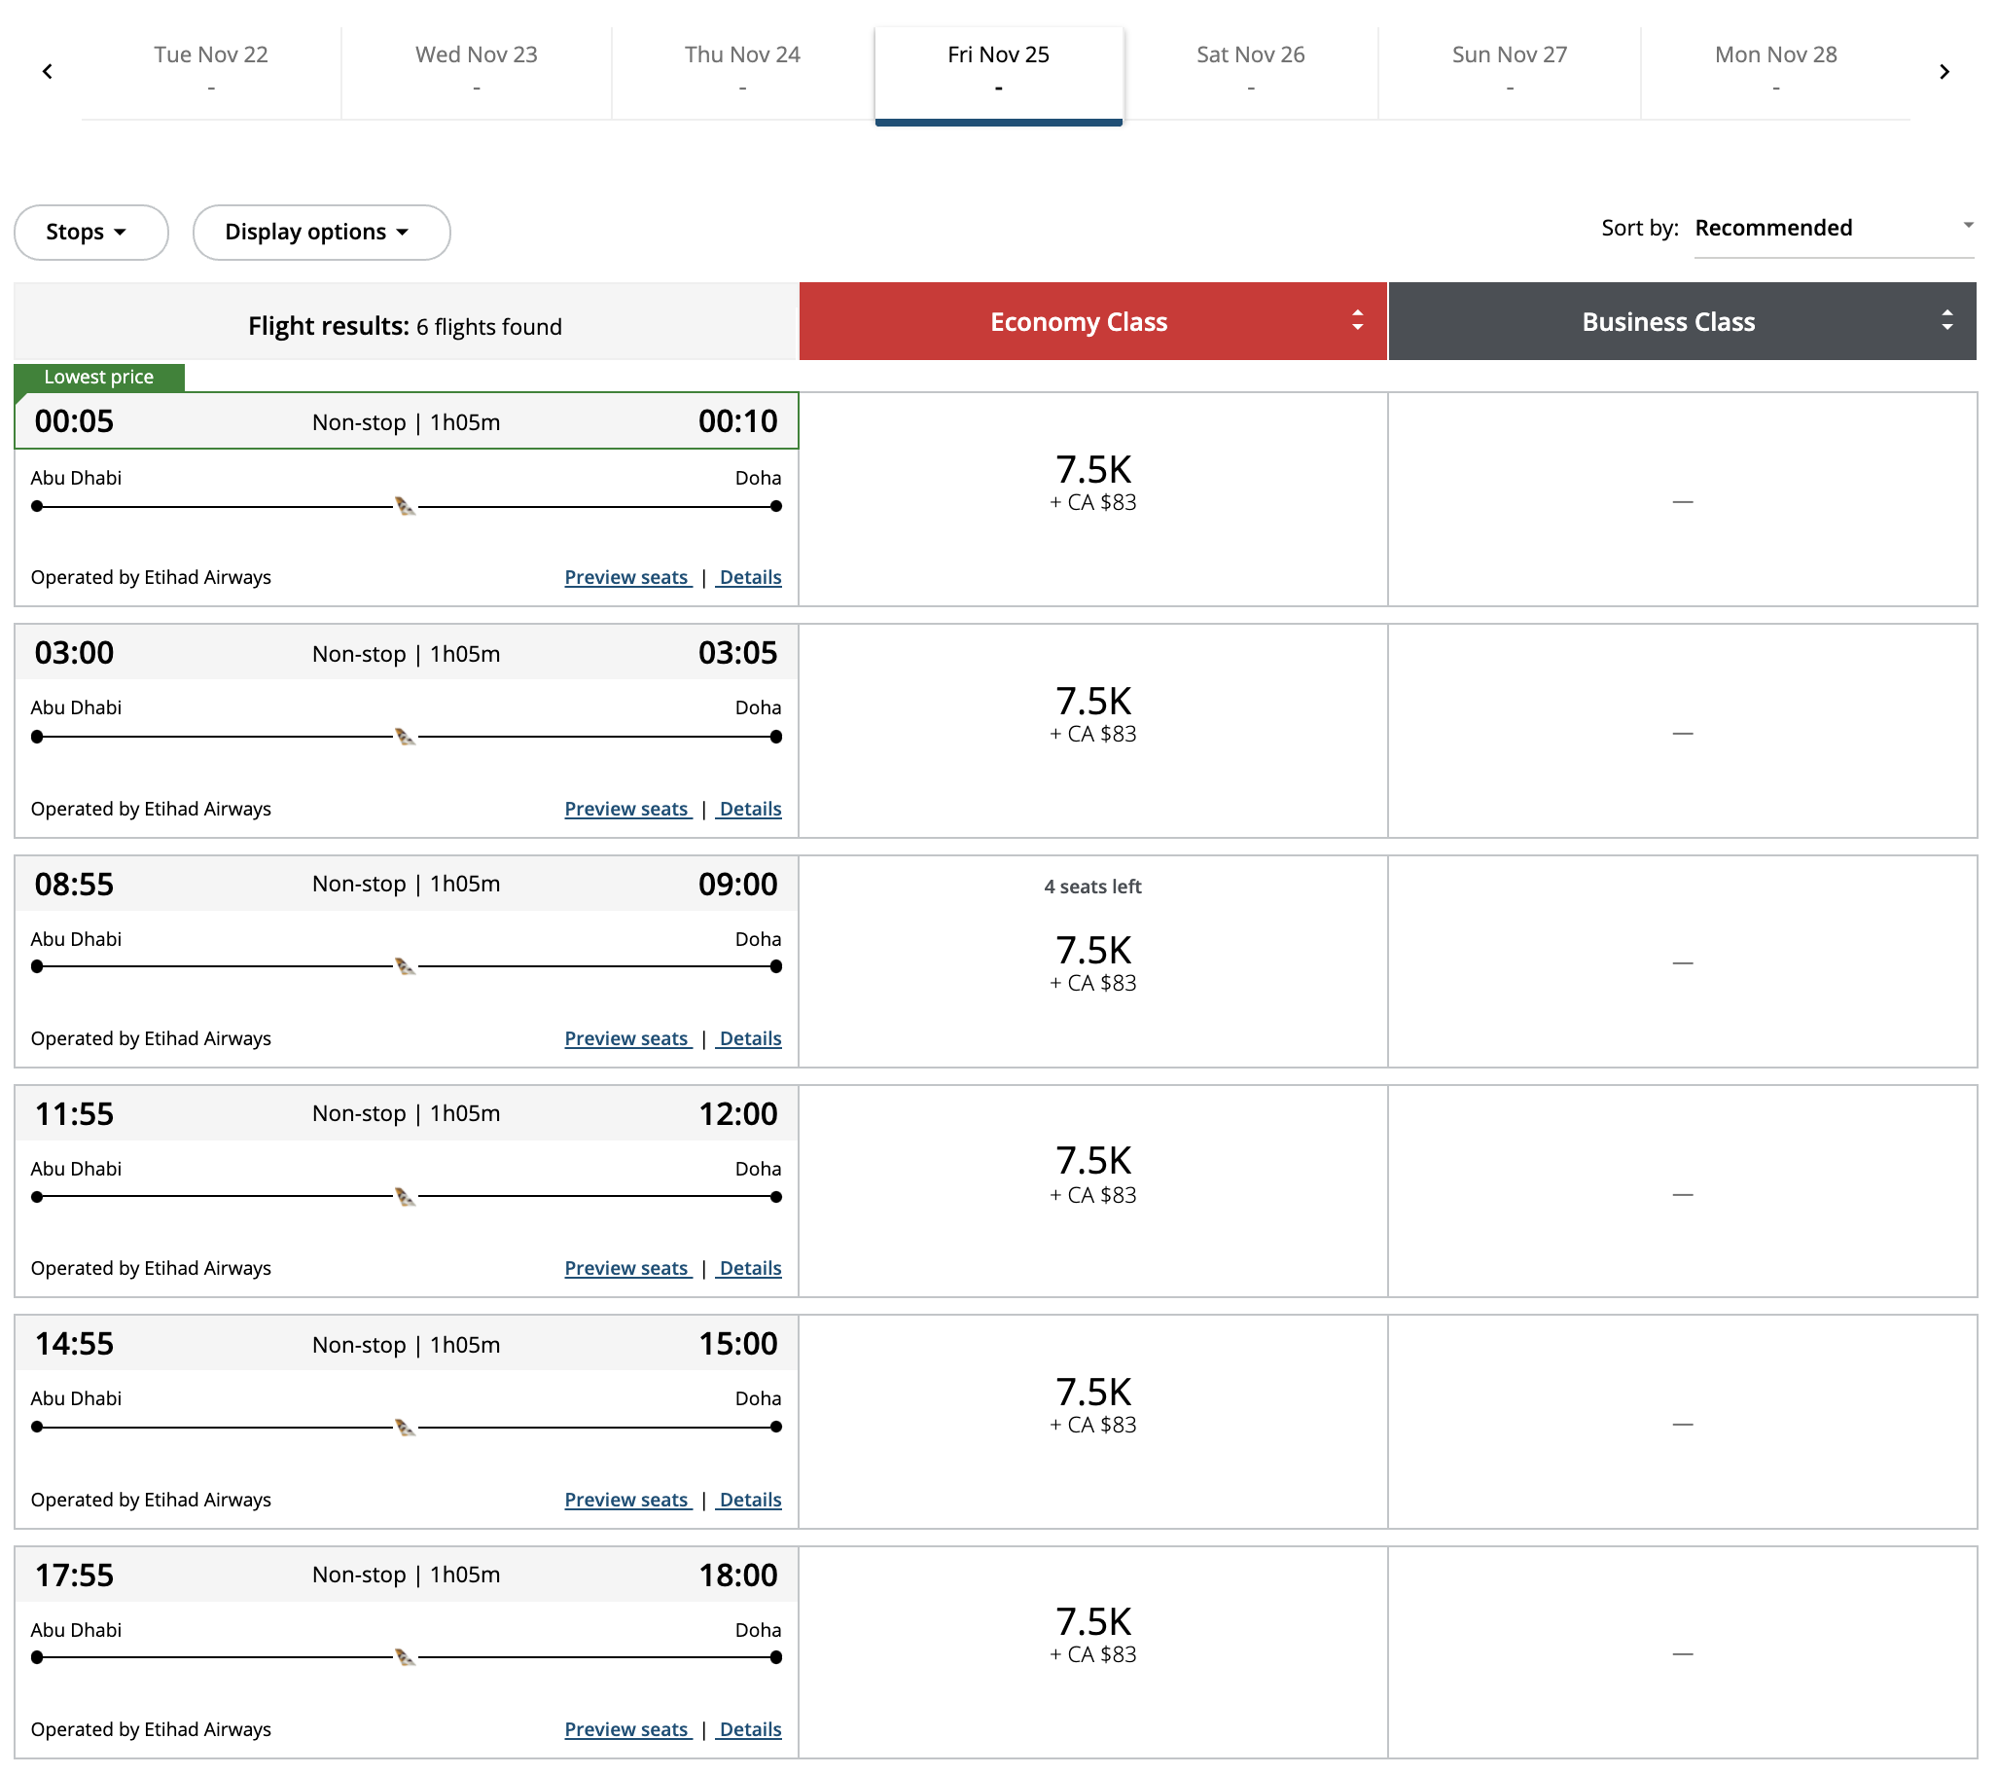Viewport: 1998px width, 1775px height.
Task: Select the Sat Nov 26 date tab
Action: (1249, 70)
